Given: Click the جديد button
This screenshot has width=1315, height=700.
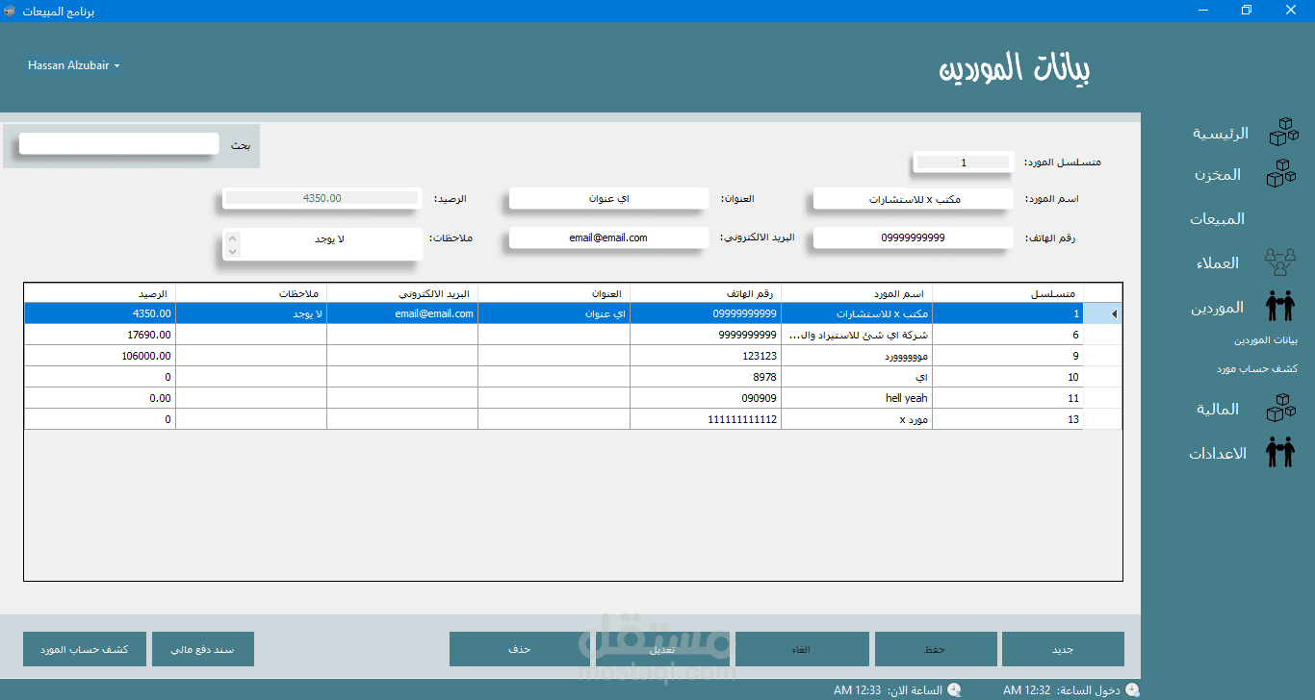Looking at the screenshot, I should click(1063, 649).
